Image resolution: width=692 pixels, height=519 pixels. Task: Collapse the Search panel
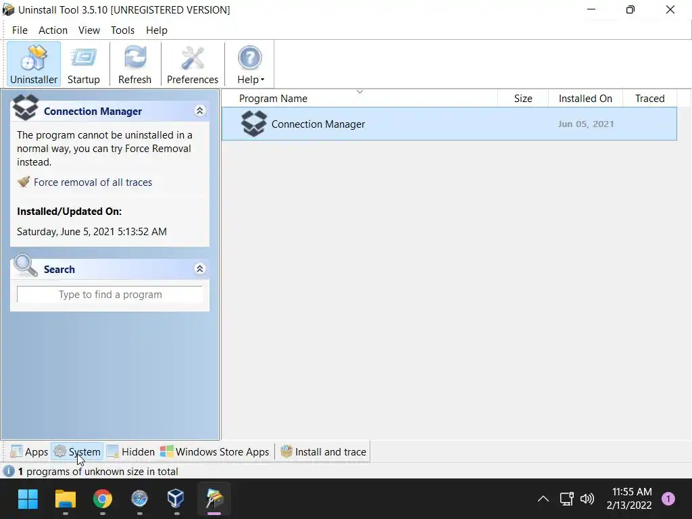click(199, 269)
